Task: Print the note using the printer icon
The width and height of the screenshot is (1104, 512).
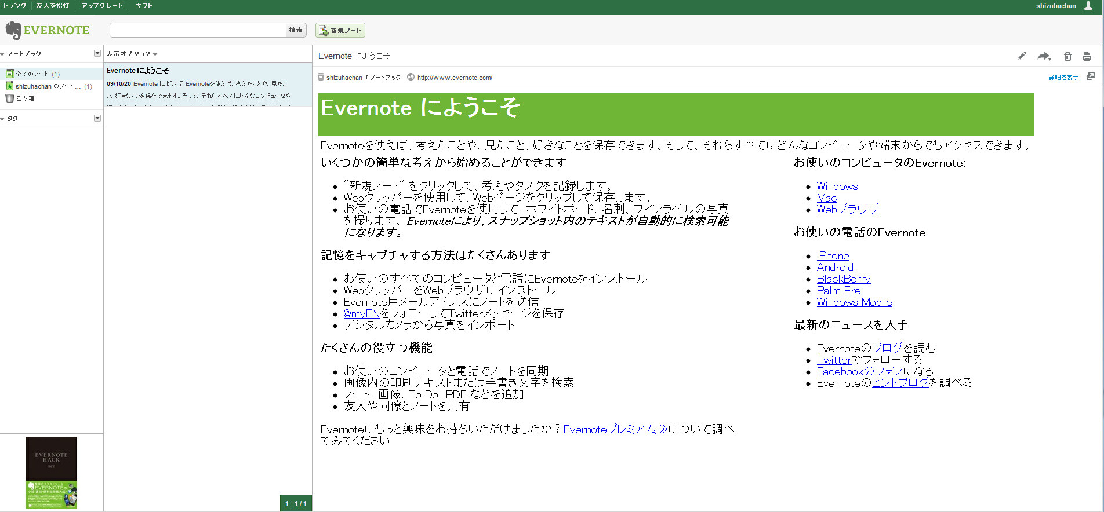Action: (x=1087, y=56)
